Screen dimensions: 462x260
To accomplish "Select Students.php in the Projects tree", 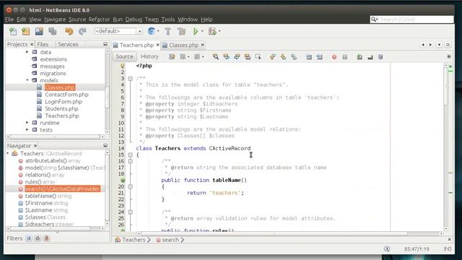I will click(x=61, y=108).
